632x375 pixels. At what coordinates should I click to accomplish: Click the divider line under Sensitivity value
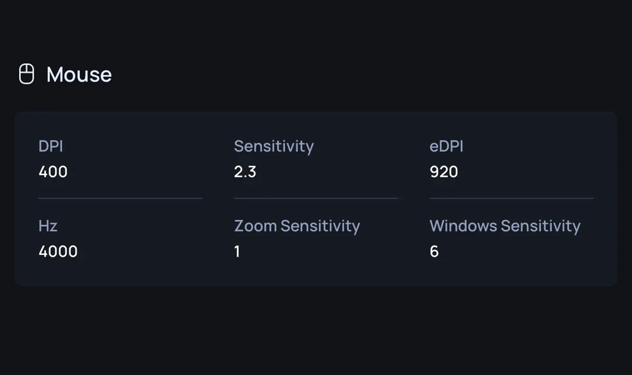316,198
